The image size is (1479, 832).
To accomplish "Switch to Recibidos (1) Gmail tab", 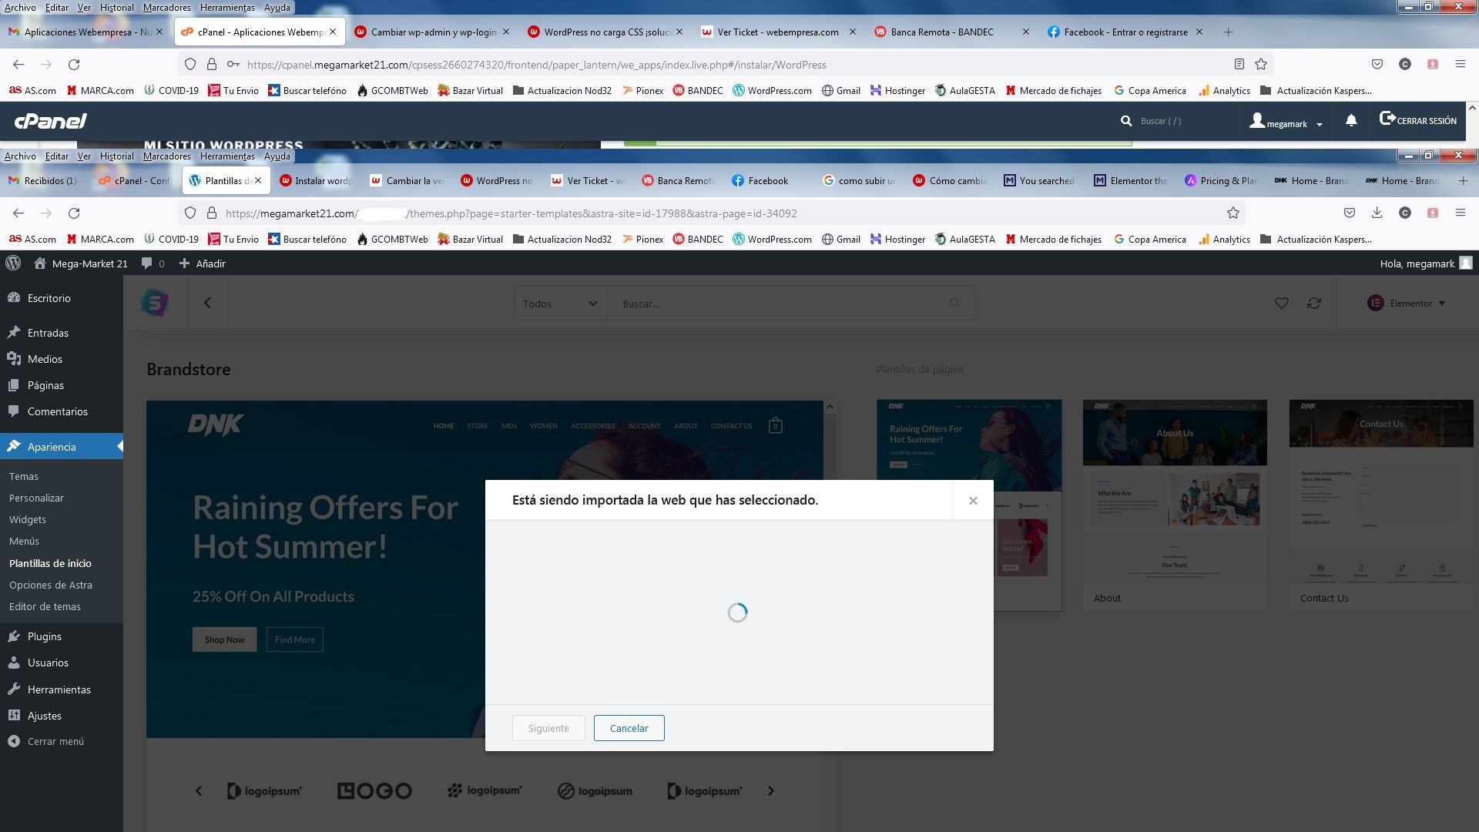I will click(45, 180).
